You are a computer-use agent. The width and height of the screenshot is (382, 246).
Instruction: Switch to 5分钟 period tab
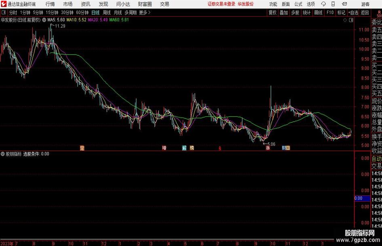coord(38,13)
